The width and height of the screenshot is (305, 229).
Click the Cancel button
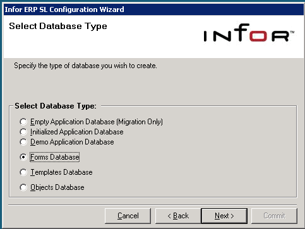coord(128,216)
